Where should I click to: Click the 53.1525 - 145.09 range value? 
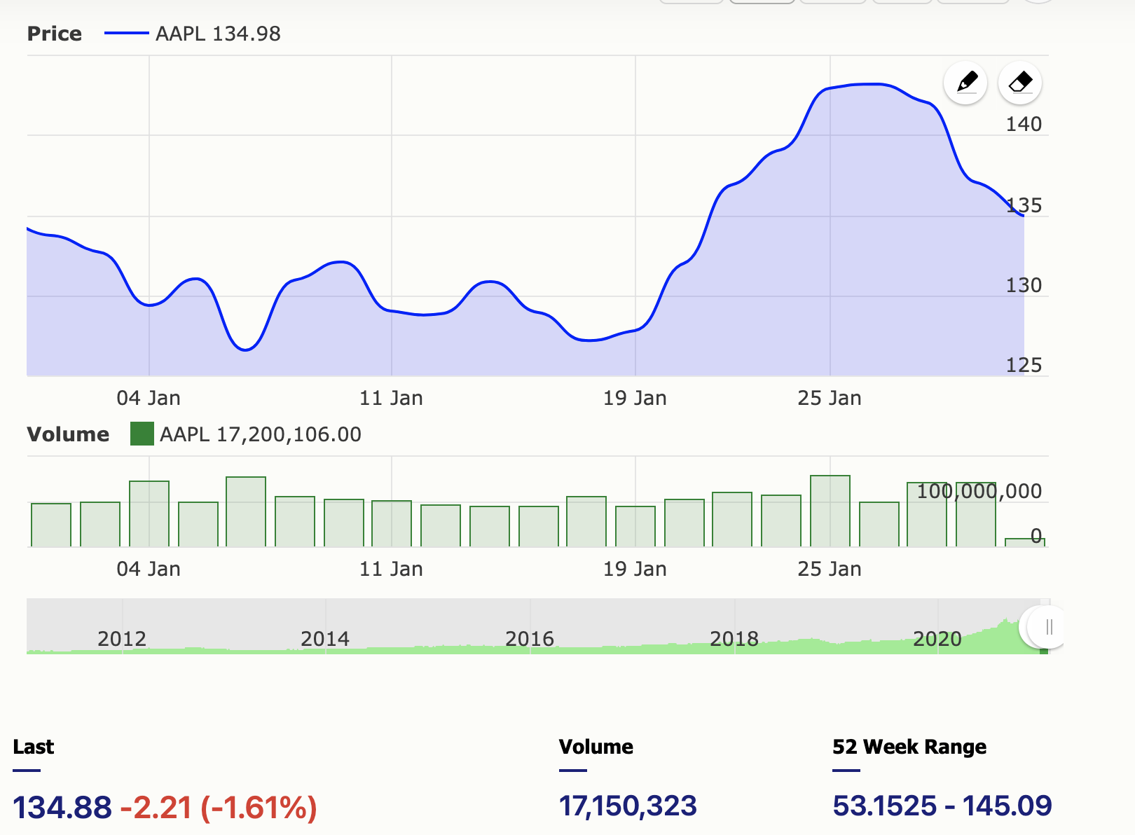pos(942,806)
